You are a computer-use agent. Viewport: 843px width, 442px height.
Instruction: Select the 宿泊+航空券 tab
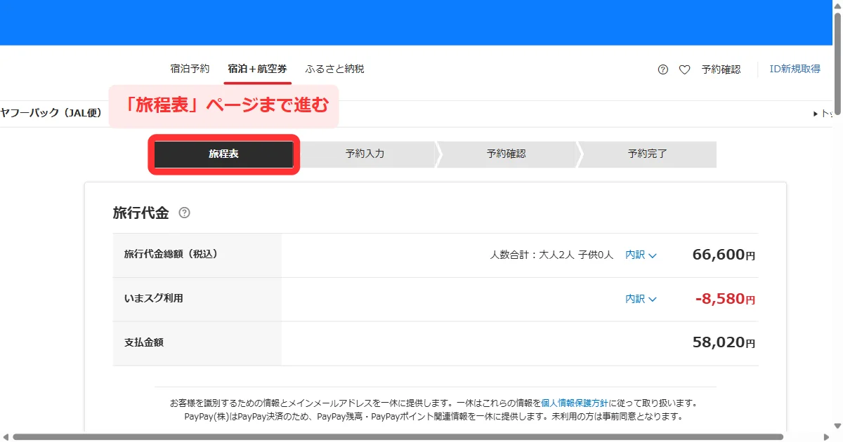[257, 69]
